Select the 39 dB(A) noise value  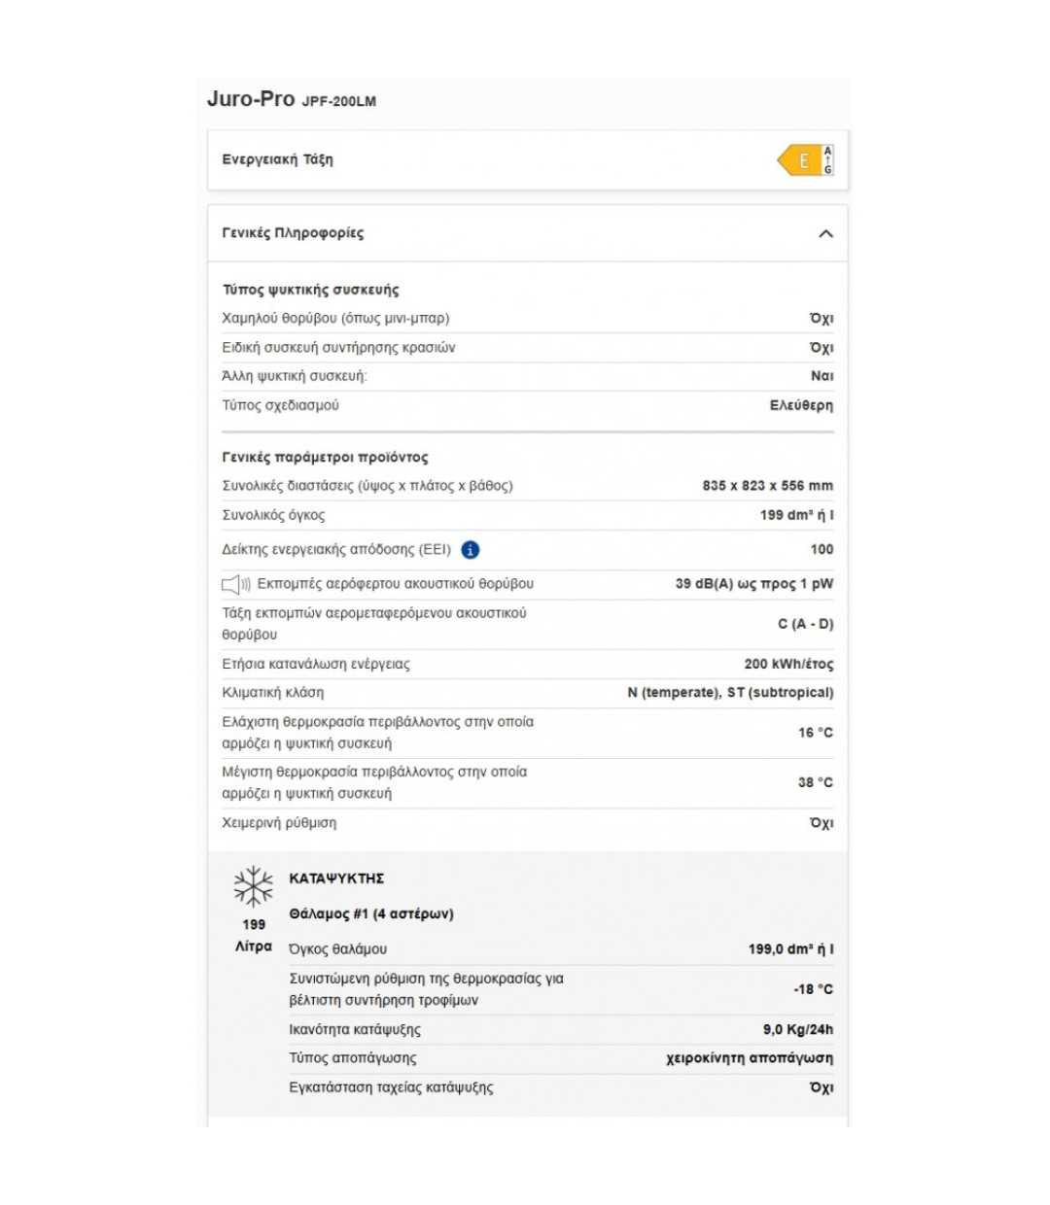coord(753,584)
